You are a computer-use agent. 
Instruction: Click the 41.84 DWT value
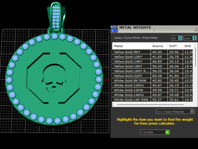click(x=174, y=76)
